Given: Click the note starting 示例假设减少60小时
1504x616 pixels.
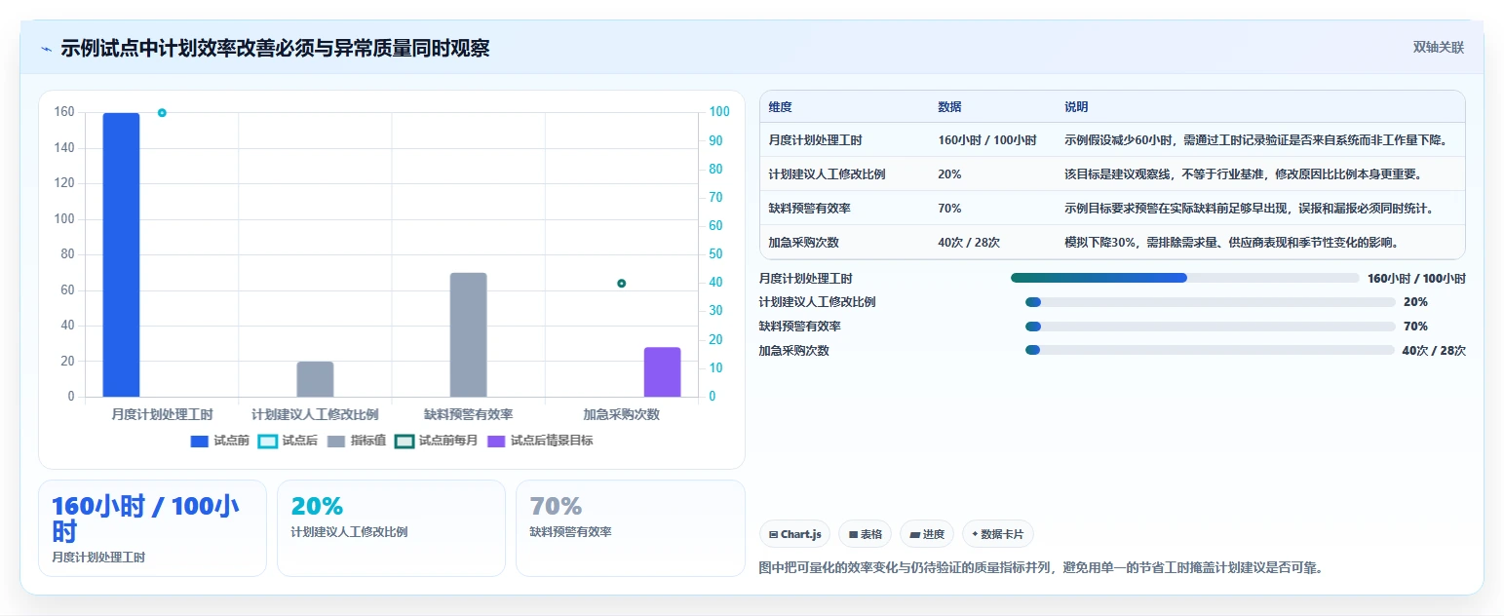Looking at the screenshot, I should pyautogui.click(x=1255, y=140).
